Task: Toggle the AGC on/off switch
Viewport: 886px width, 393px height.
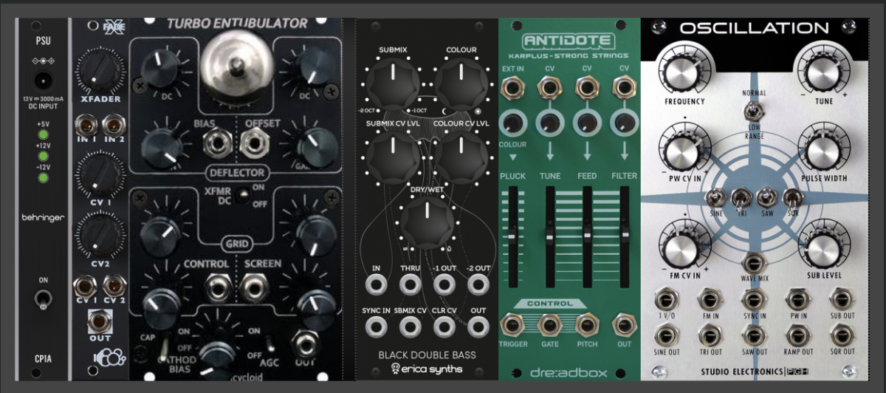Action: (x=271, y=344)
